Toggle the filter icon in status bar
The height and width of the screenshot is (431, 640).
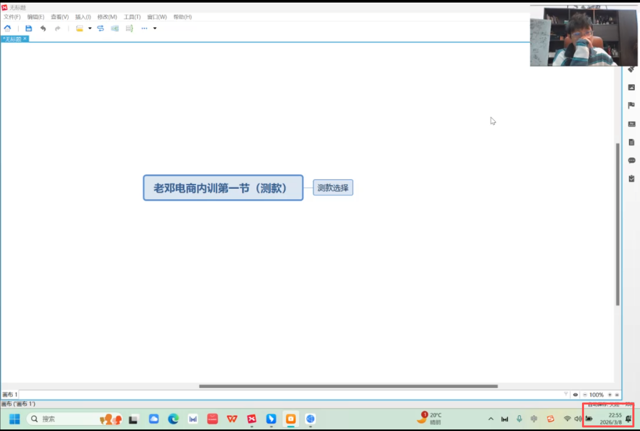(x=566, y=394)
